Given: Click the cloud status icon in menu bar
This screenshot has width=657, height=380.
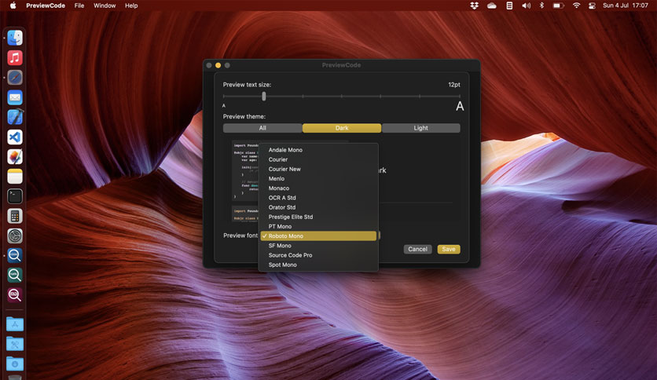Looking at the screenshot, I should (x=492, y=5).
